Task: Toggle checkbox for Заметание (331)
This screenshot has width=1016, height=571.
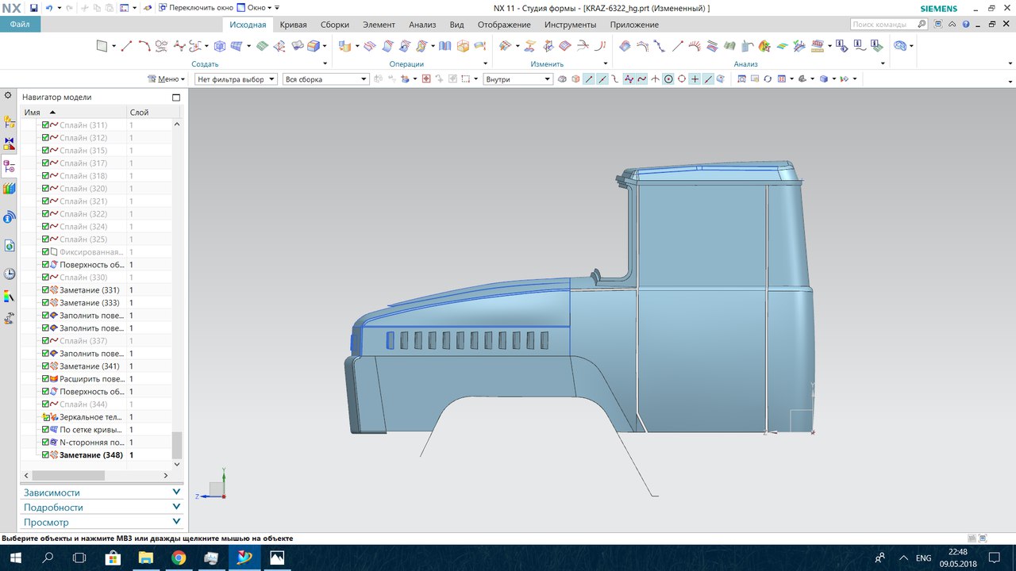Action: pos(46,290)
